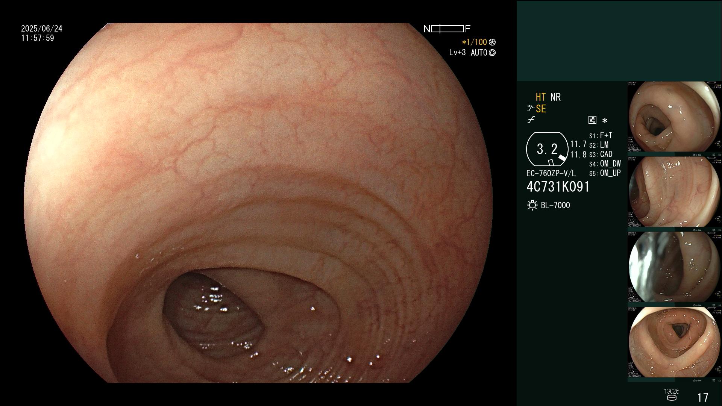
Task: Click the 11:57:59 time stamp
Action: [x=38, y=38]
